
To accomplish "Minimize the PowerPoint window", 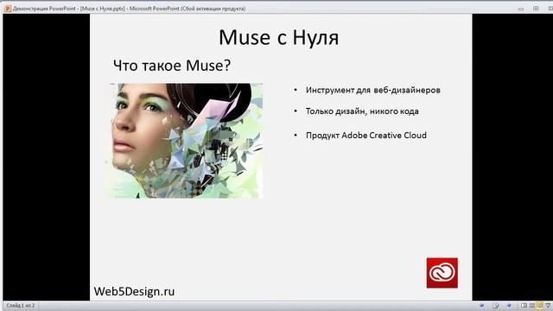I will tap(521, 9).
